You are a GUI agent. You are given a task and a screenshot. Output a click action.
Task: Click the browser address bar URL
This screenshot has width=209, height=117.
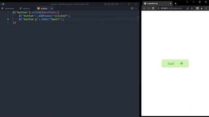(171, 8)
